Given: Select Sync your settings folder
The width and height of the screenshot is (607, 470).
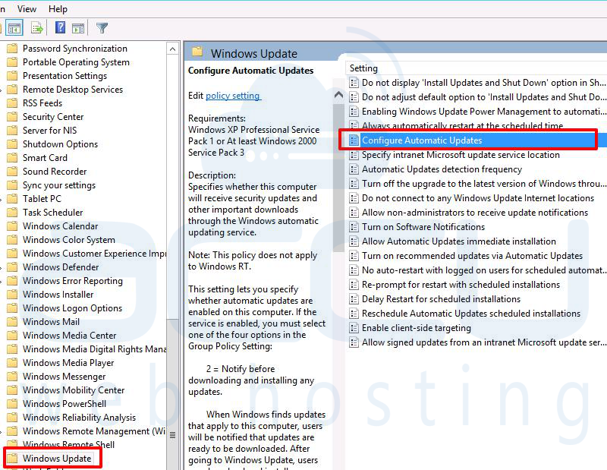Looking at the screenshot, I should coord(59,185).
